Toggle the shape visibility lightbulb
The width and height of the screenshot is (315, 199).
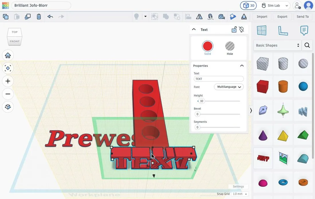click(242, 30)
